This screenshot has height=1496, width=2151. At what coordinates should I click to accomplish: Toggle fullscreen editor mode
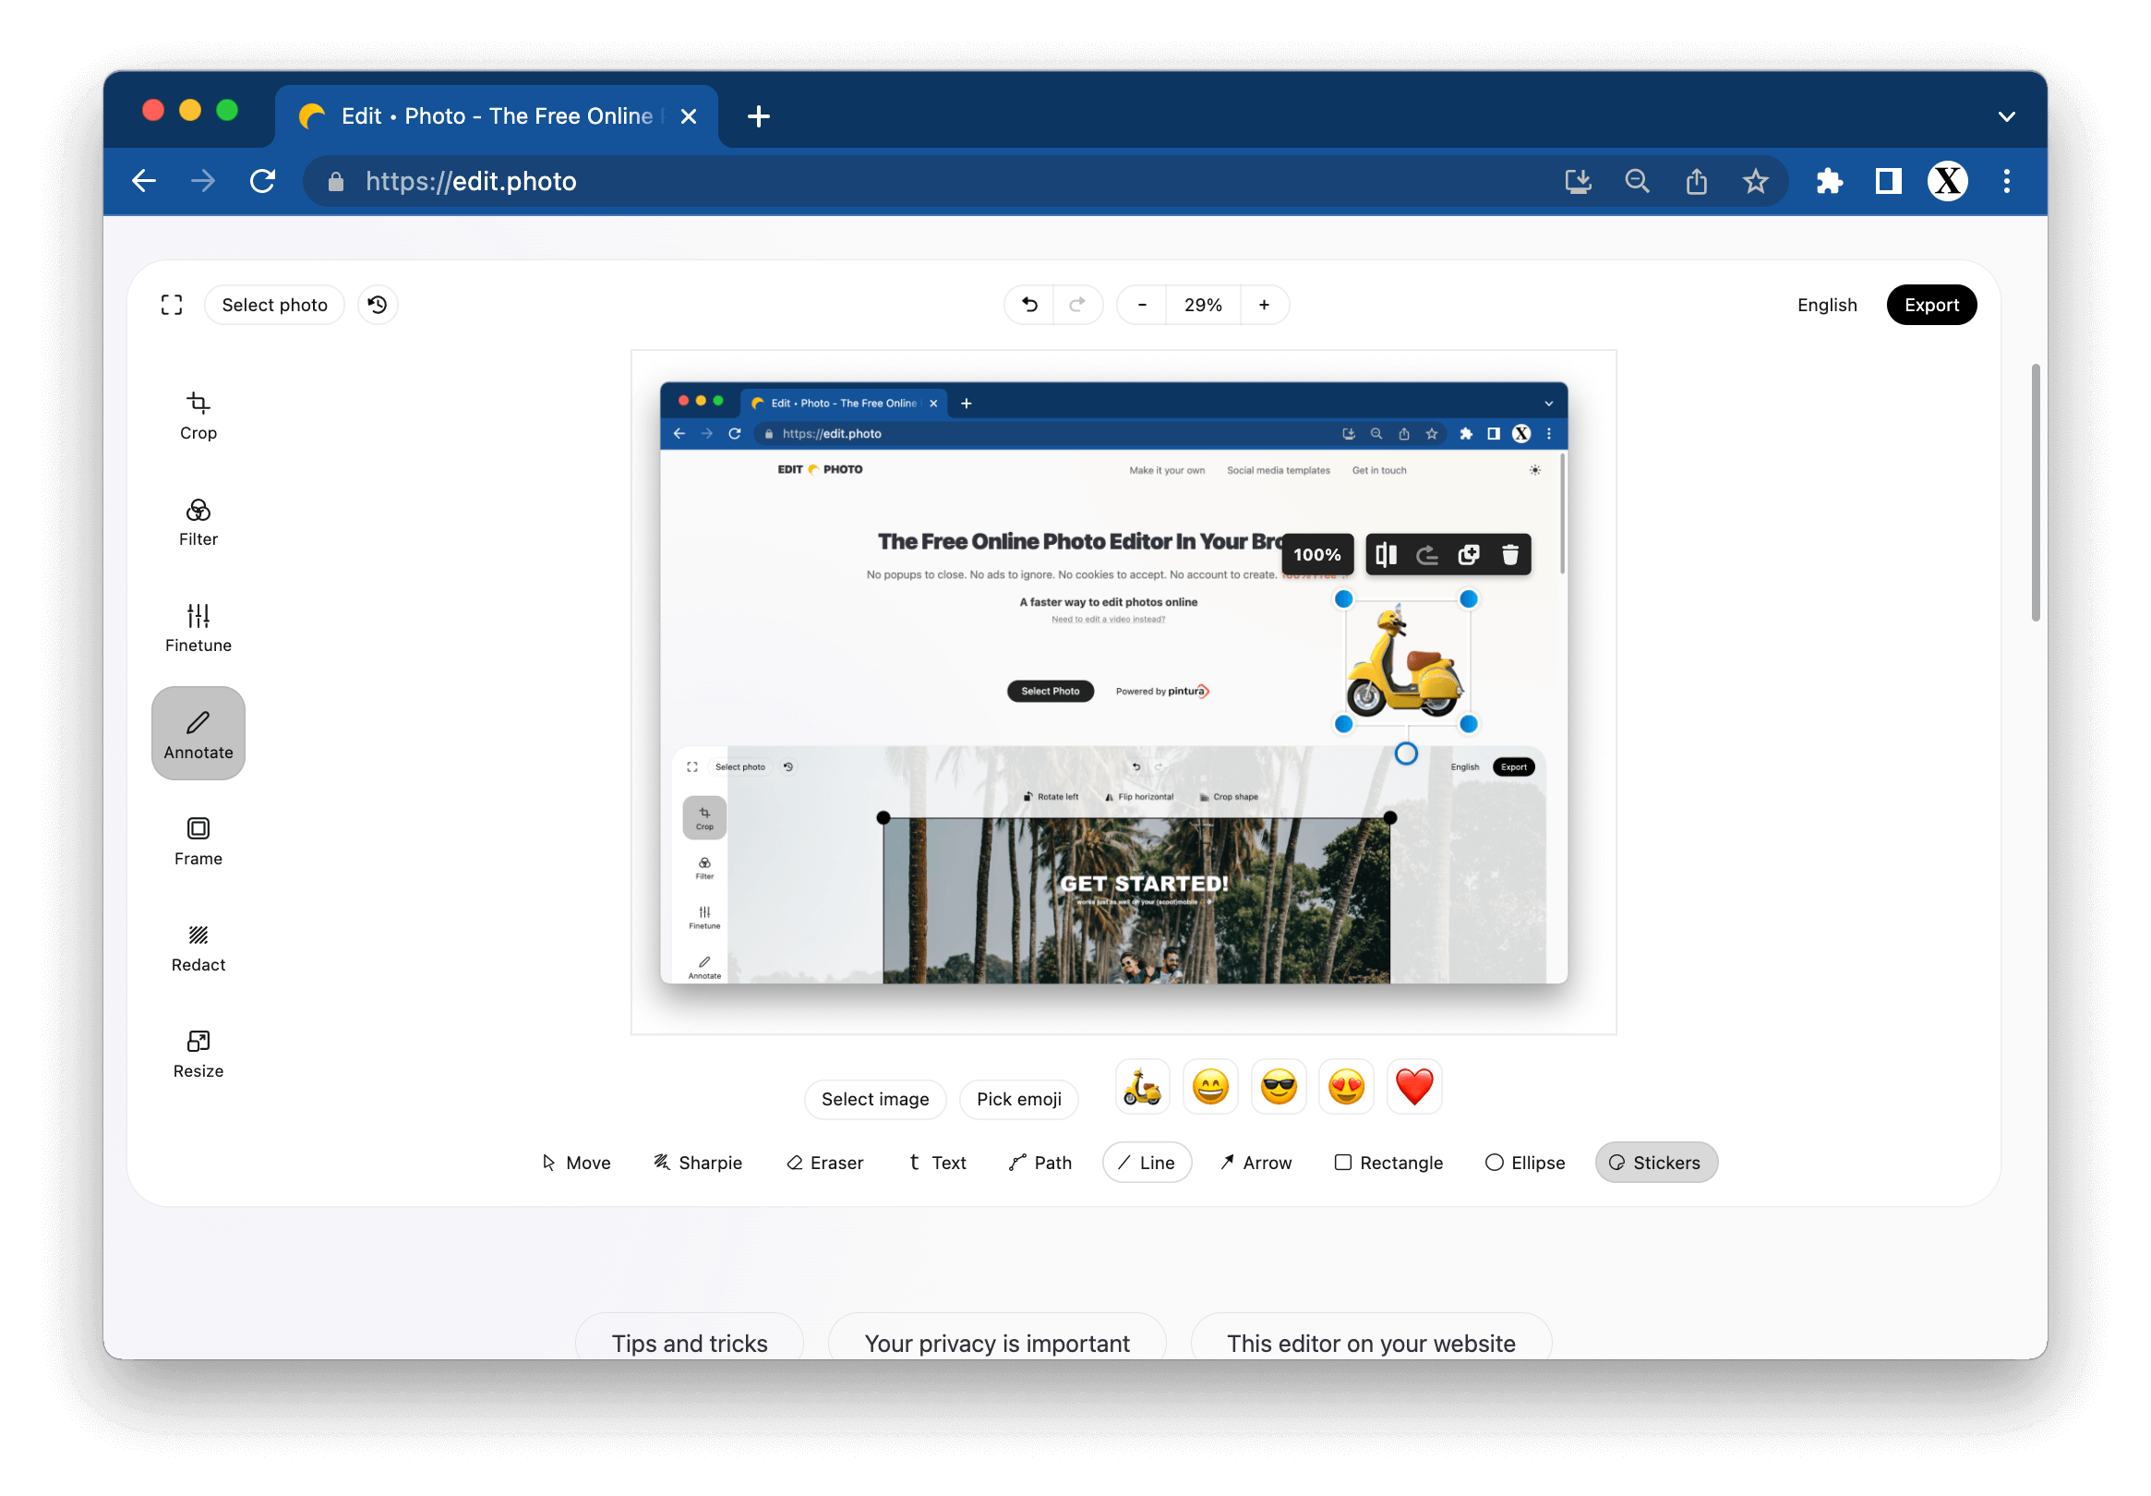click(172, 305)
